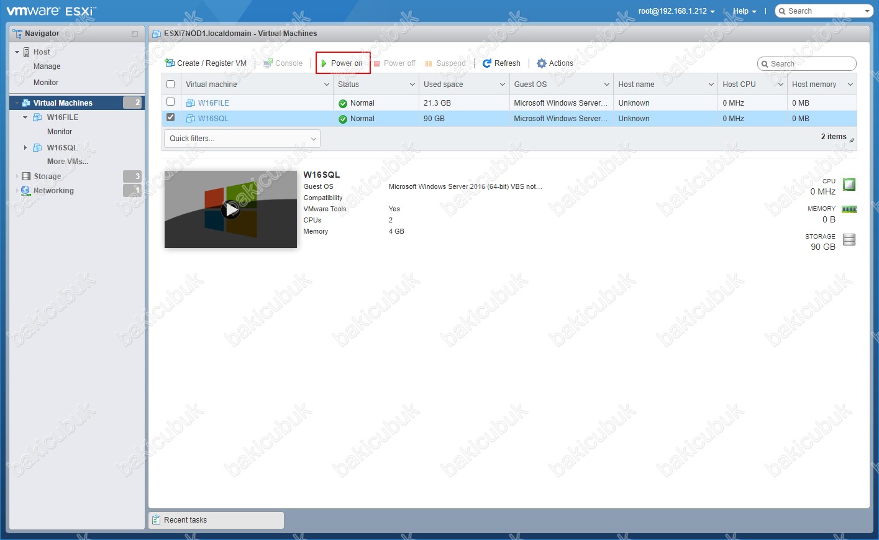Collapse Navigator with the minimize icon
This screenshot has height=540, width=879.
[135, 34]
